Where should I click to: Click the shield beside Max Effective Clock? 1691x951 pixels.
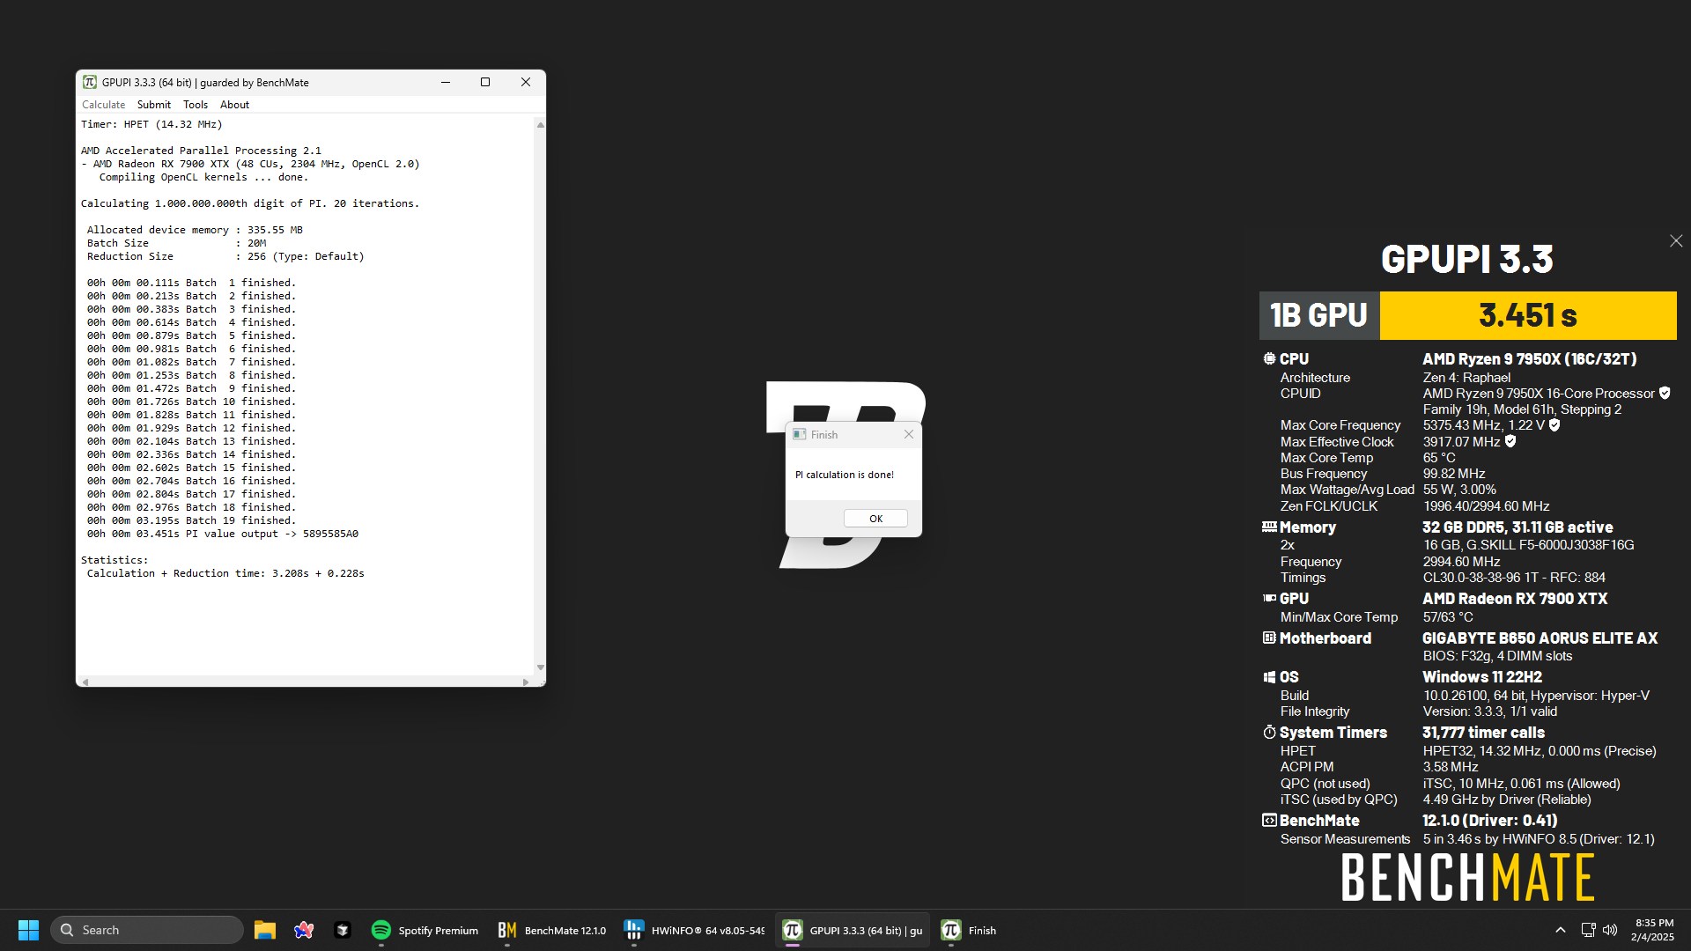click(1510, 441)
